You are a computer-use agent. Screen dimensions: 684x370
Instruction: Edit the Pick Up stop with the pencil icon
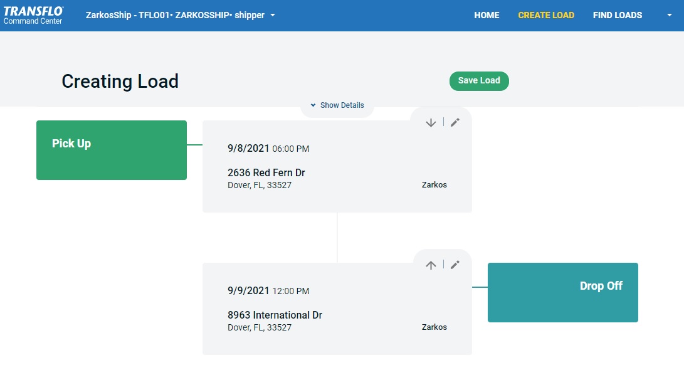(x=455, y=122)
